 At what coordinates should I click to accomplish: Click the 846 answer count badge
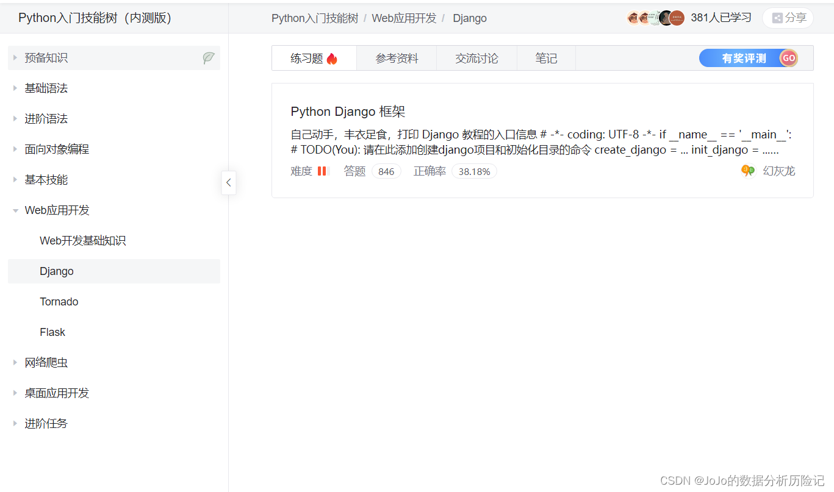tap(386, 171)
